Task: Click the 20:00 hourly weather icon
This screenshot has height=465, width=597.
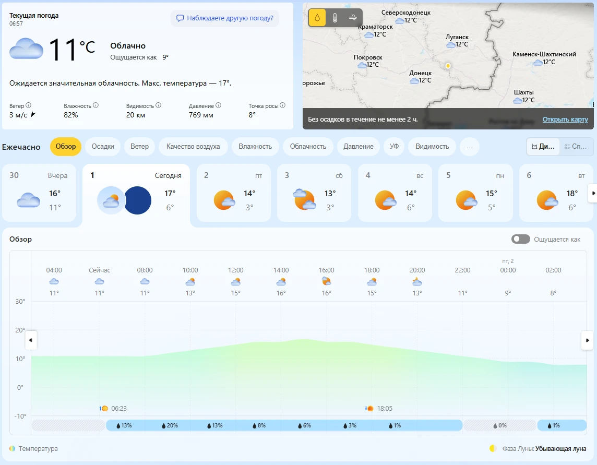Action: (417, 281)
